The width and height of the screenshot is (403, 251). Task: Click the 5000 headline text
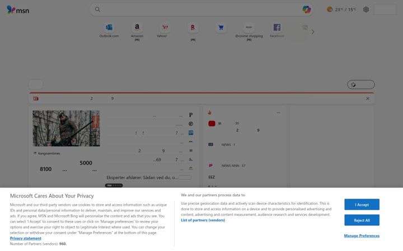coord(86,163)
